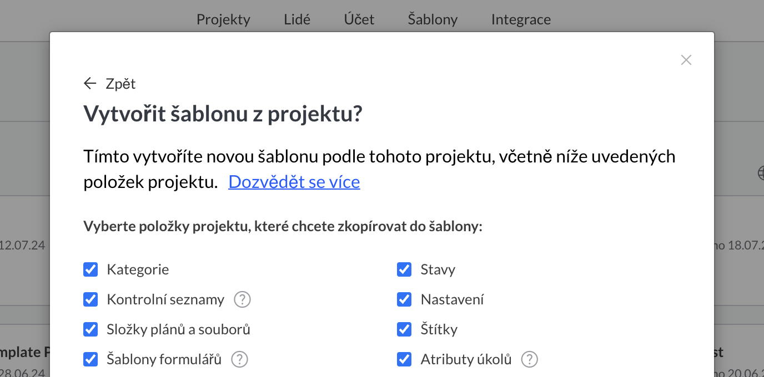Toggle the Nastavení checkbox
The height and width of the screenshot is (377, 764).
[404, 300]
